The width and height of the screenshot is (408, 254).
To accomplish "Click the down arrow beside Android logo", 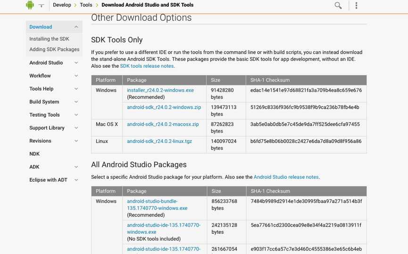I will click(41, 6).
